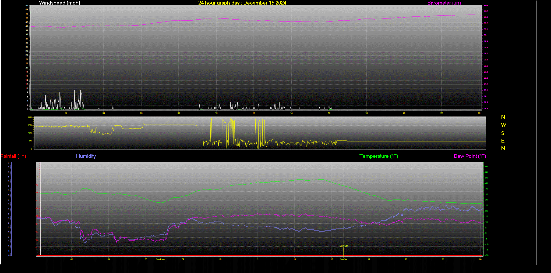Click hour "02" on the windspeed graph time axis
This screenshot has height=273, width=551.
tap(66, 113)
